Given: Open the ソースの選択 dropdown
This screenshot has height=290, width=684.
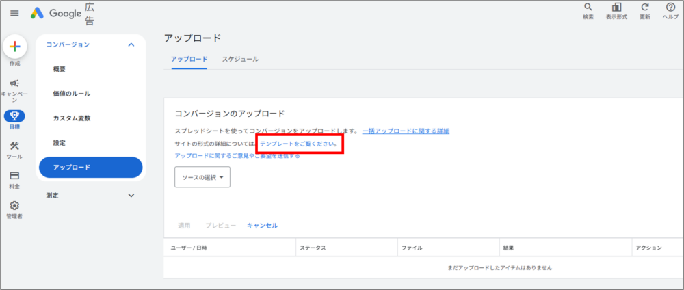Looking at the screenshot, I should click(x=202, y=177).
